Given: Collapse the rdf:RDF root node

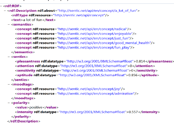Looking at the screenshot, I should click(1, 6).
